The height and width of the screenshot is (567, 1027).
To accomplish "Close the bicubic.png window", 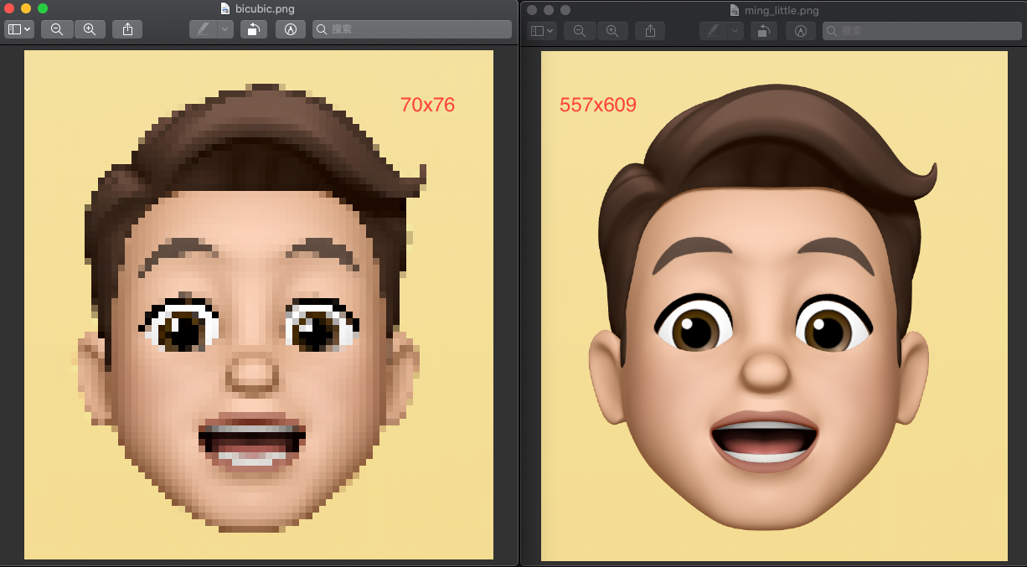I will click(x=10, y=8).
